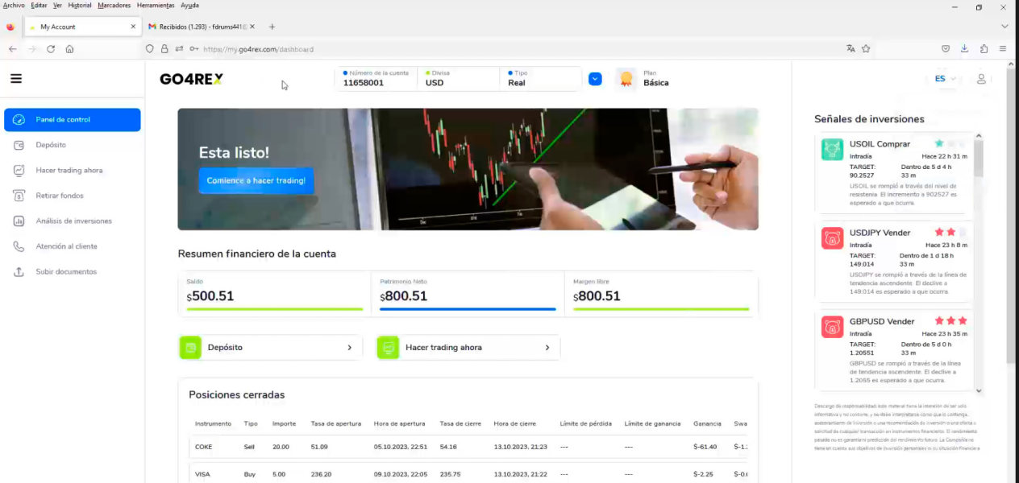Open the hamburger menu in the sidebar
Image resolution: width=1019 pixels, height=483 pixels.
(x=16, y=79)
